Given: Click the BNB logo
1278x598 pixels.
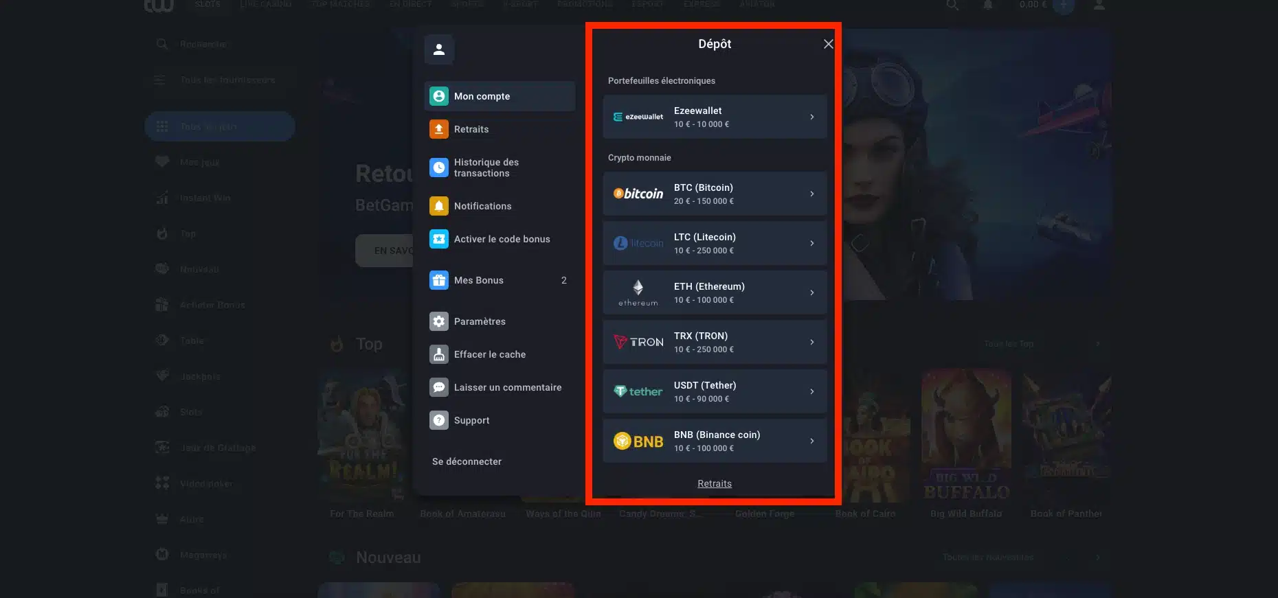Looking at the screenshot, I should [x=638, y=441].
